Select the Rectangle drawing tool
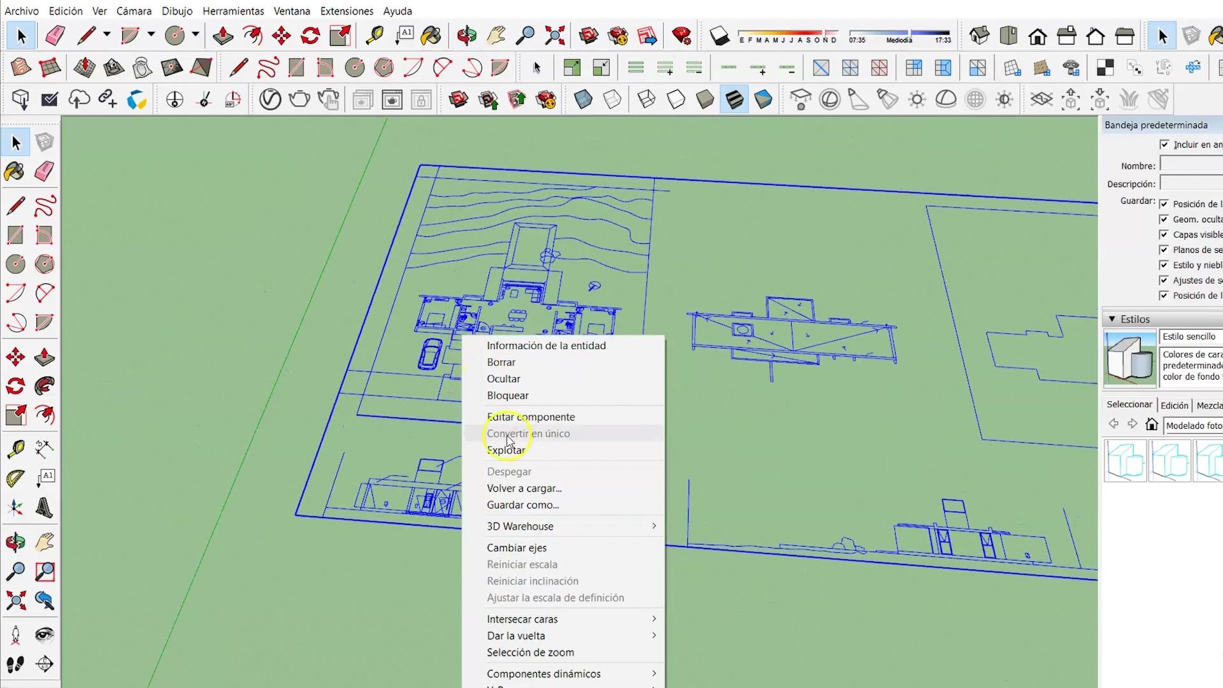Image resolution: width=1223 pixels, height=688 pixels. (x=16, y=234)
